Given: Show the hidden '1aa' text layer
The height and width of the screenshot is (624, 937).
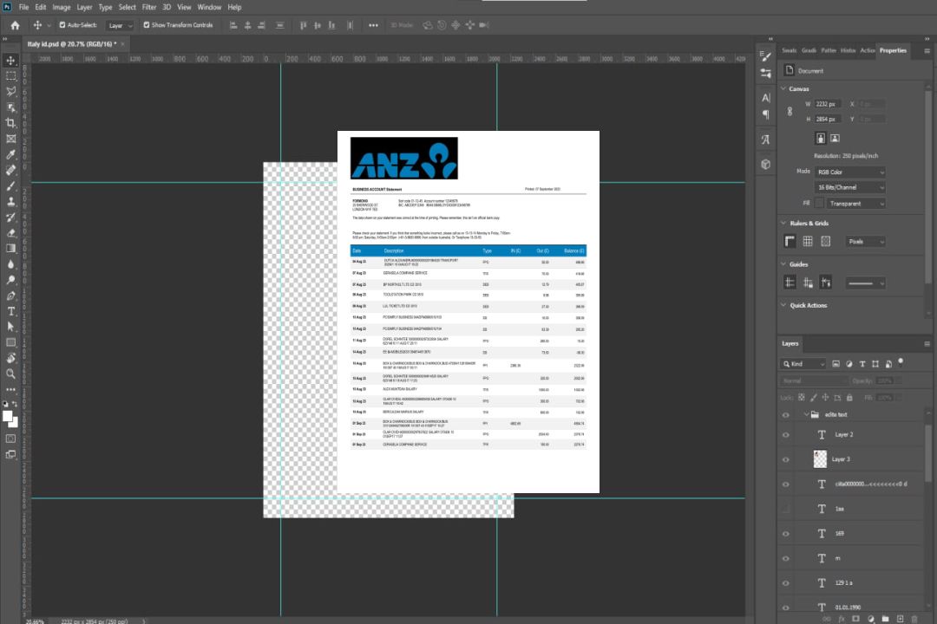Looking at the screenshot, I should click(x=786, y=509).
